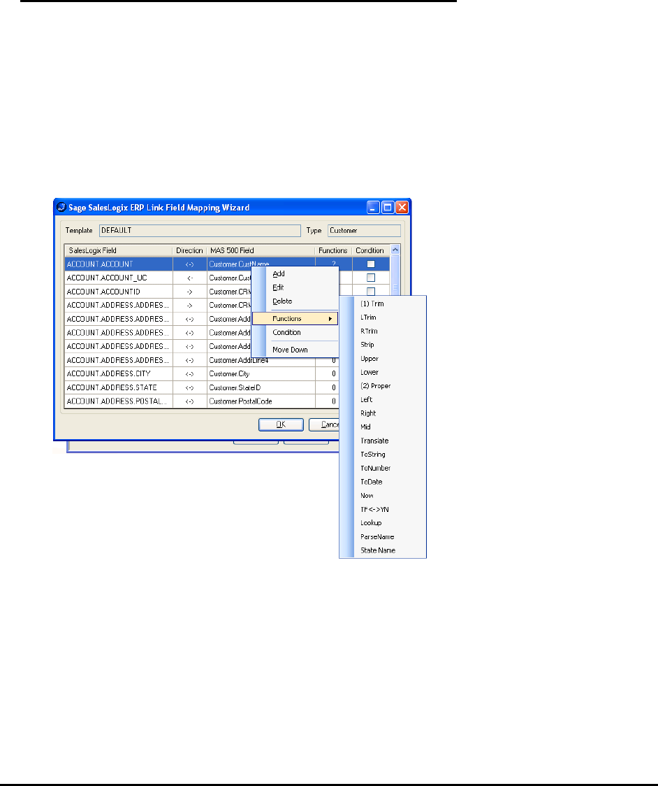Image resolution: width=658 pixels, height=786 pixels.
Task: Click the Functions column header
Action: [x=333, y=250]
